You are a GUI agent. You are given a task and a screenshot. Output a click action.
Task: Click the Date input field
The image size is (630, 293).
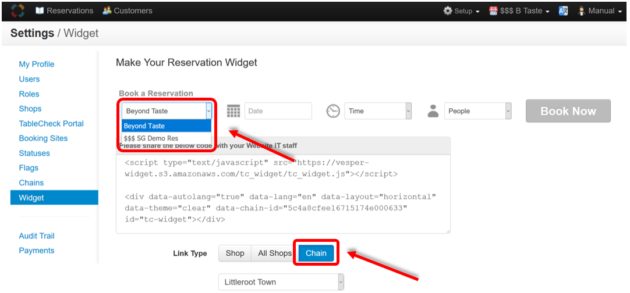pyautogui.click(x=278, y=111)
